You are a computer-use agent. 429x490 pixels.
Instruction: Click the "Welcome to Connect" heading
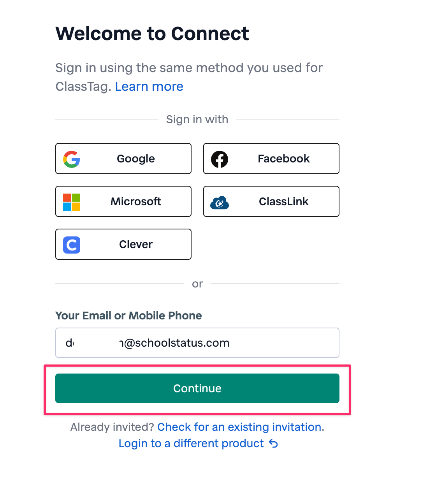pyautogui.click(x=152, y=33)
